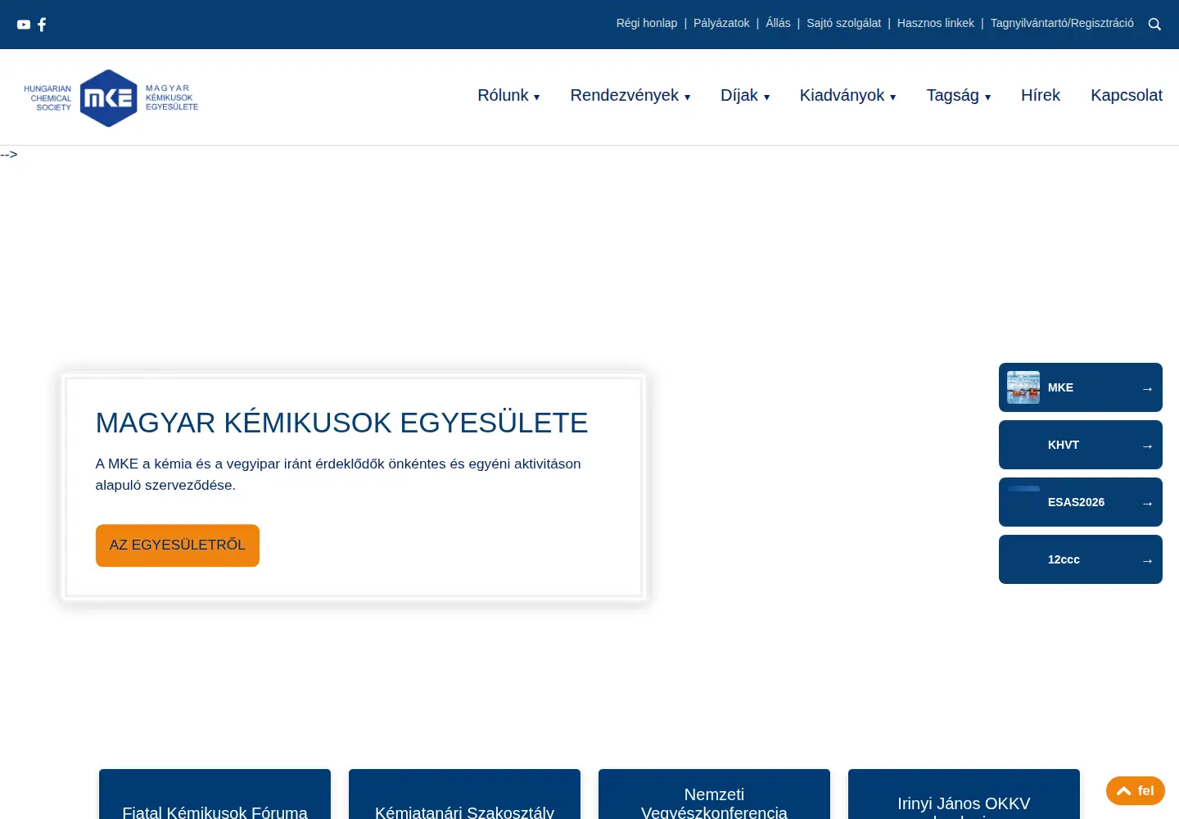Viewport: 1179px width, 819px height.
Task: Expand the Díjak dropdown menu
Action: click(x=745, y=96)
